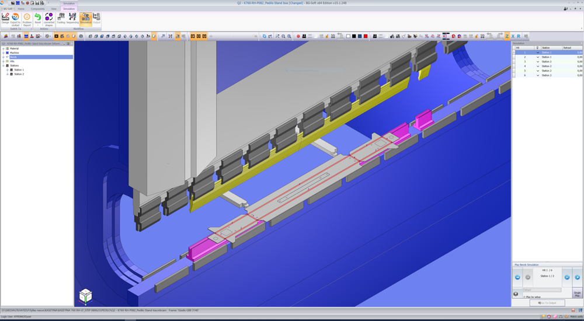
Task: Rewind simulation to the beginning
Action: tap(517, 277)
